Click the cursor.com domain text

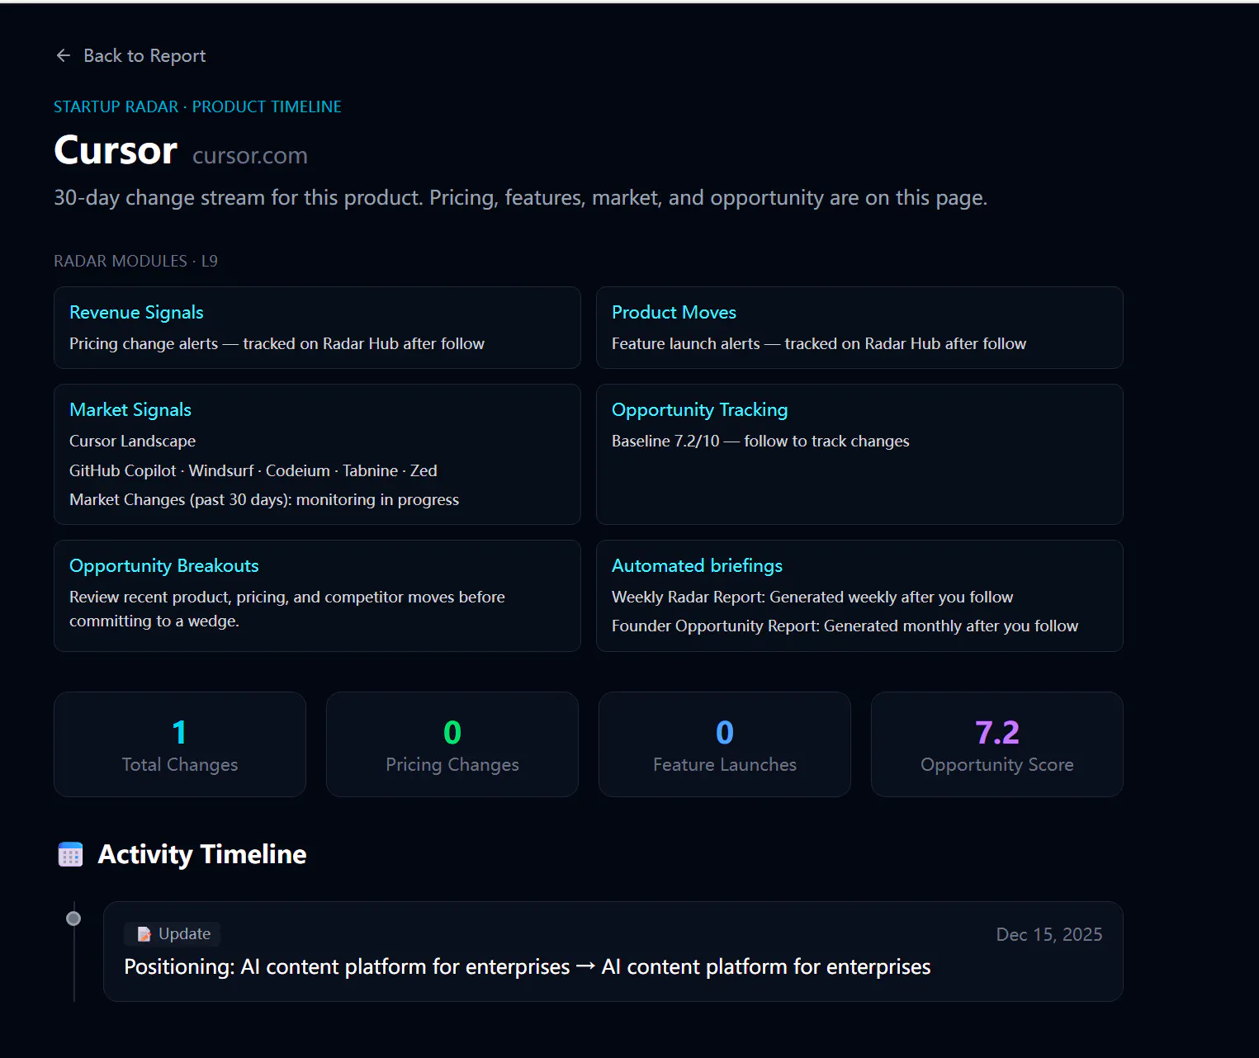(x=250, y=155)
